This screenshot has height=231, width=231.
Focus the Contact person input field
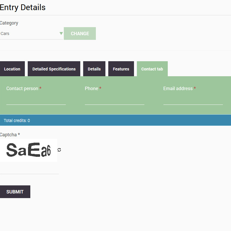click(36, 100)
